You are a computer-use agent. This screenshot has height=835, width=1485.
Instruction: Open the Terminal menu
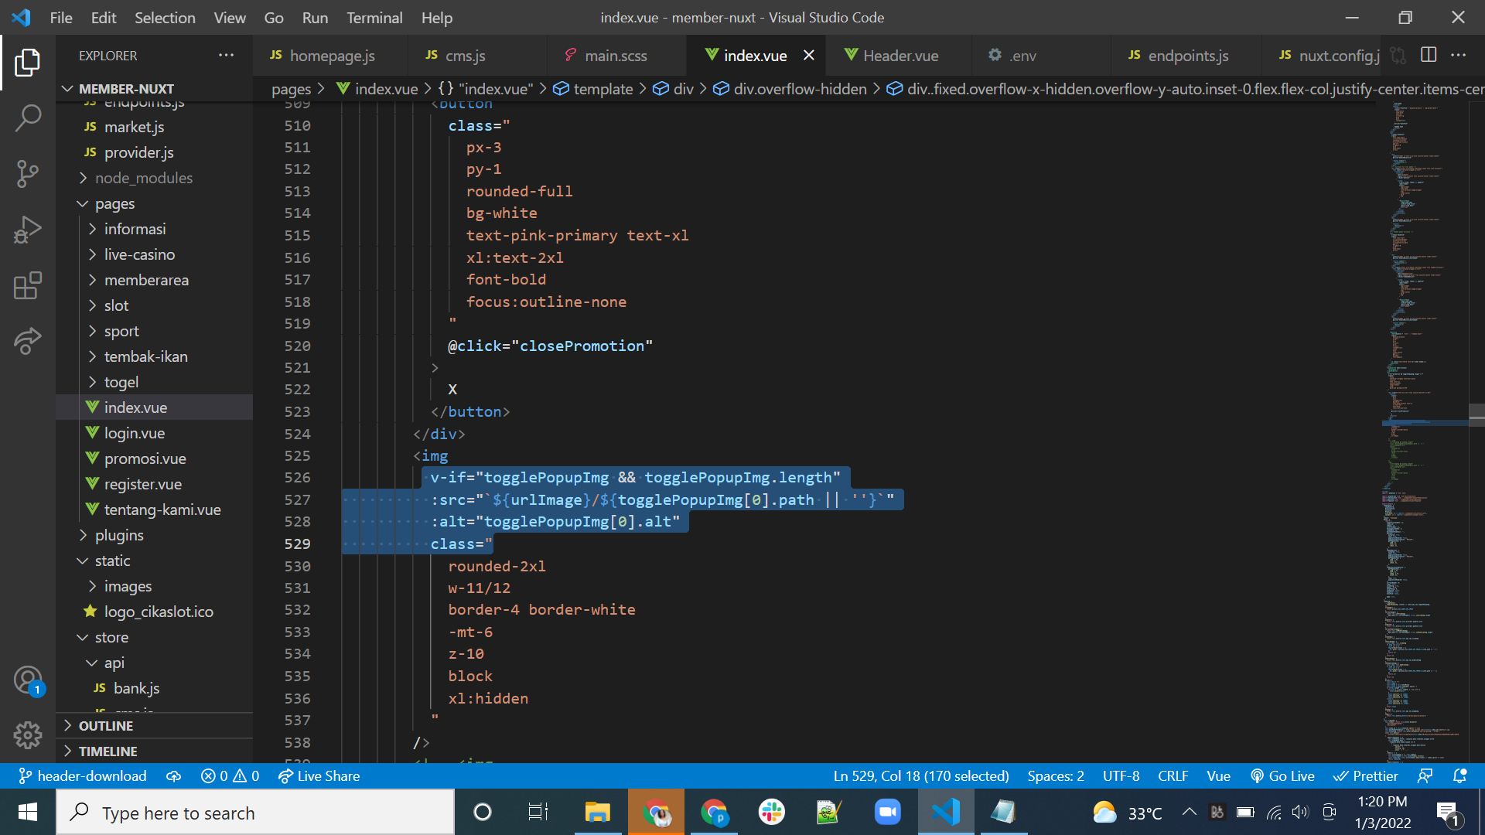coord(374,17)
